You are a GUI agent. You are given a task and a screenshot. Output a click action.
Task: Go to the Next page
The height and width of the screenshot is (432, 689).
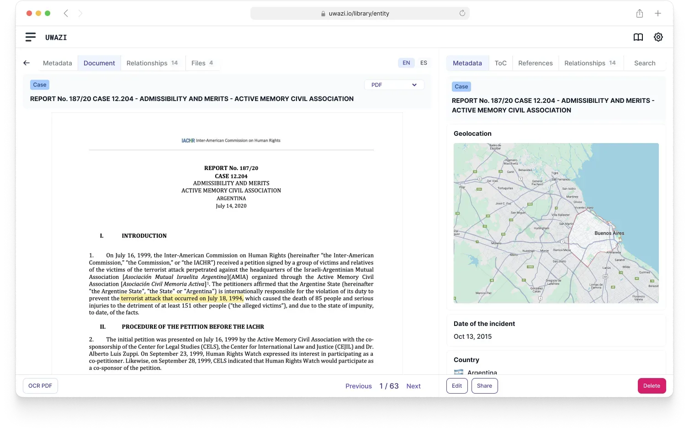(413, 386)
